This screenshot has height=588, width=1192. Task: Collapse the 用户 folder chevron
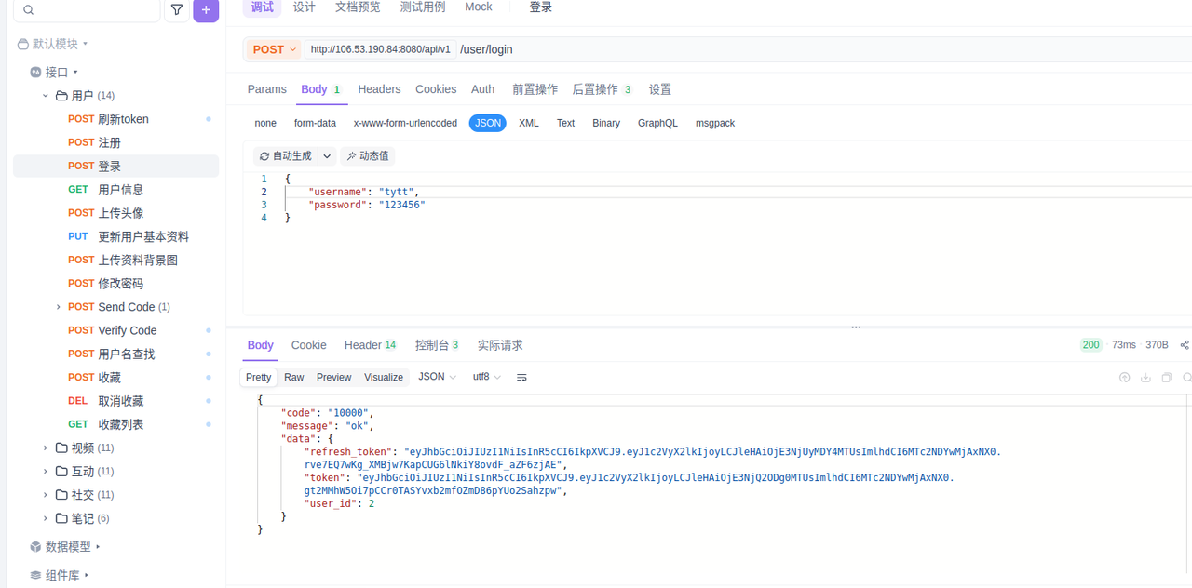pos(45,96)
